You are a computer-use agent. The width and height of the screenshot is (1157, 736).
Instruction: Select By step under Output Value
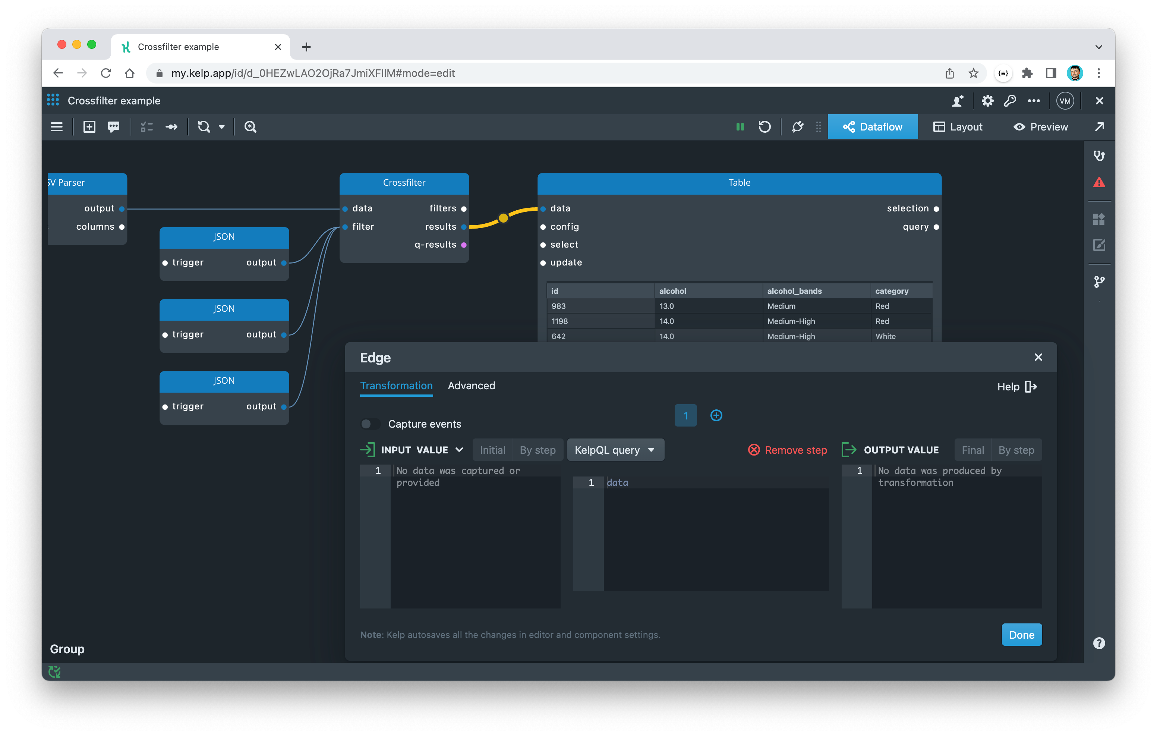1016,450
